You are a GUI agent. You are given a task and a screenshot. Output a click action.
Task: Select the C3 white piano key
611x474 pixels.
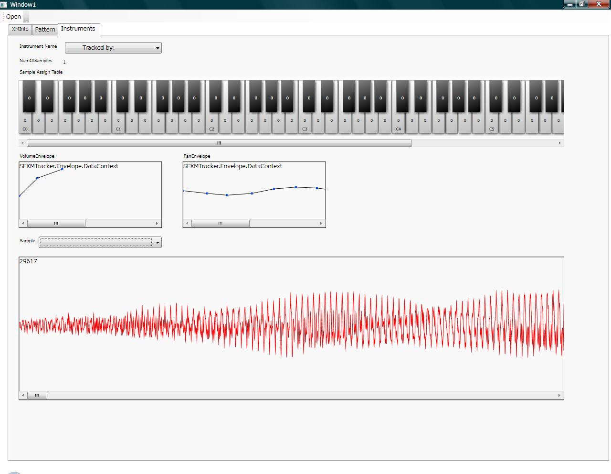pyautogui.click(x=305, y=123)
